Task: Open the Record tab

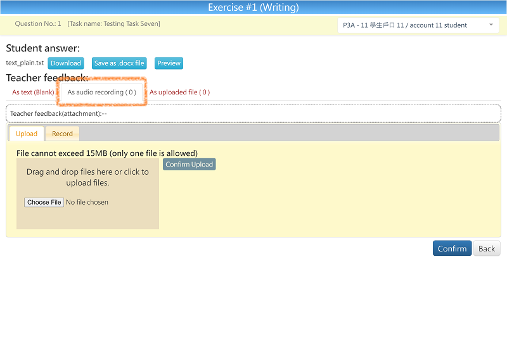Action: click(62, 134)
